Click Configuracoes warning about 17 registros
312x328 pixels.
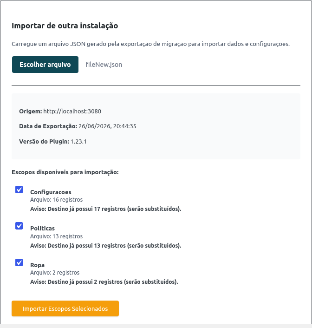pos(105,209)
